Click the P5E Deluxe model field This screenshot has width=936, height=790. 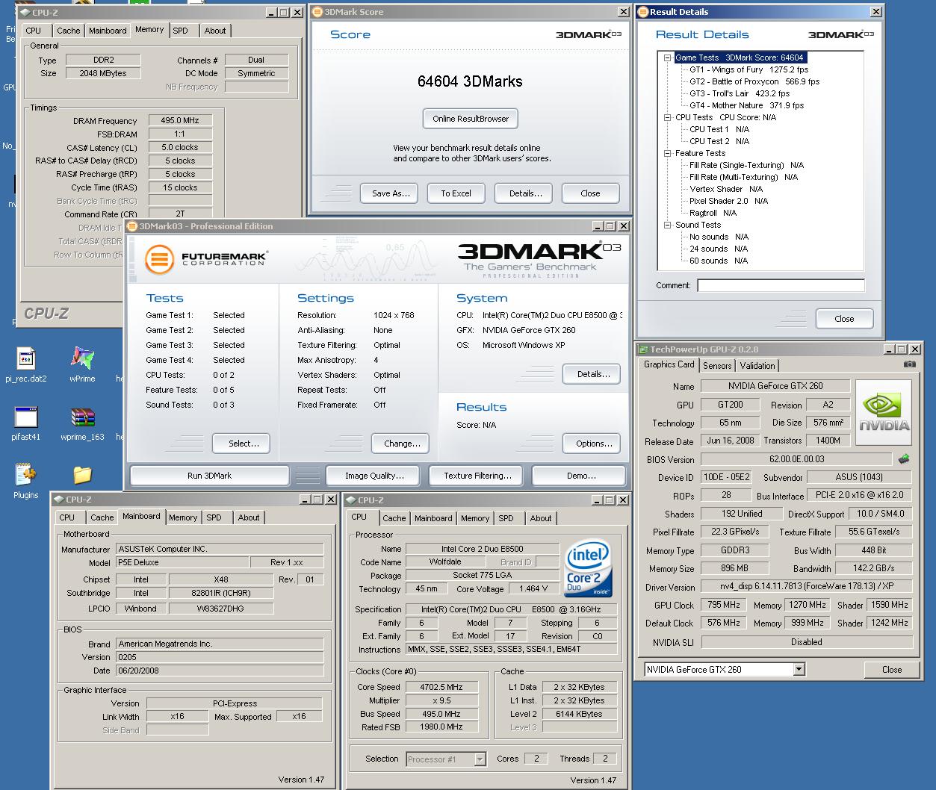(x=182, y=562)
